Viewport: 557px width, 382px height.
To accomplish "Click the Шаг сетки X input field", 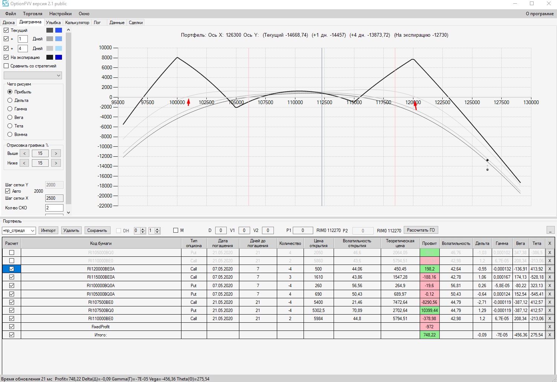I will 54,198.
